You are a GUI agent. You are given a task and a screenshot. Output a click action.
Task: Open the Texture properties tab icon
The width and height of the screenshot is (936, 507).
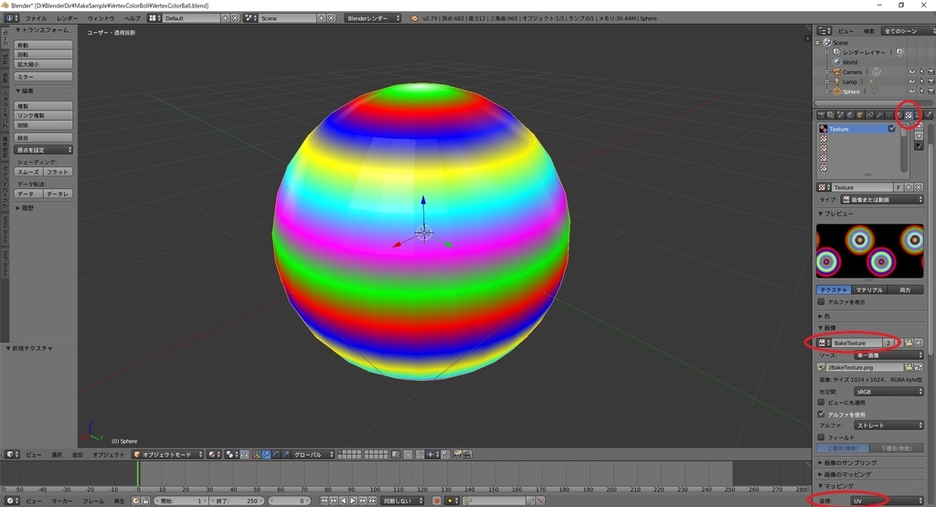click(909, 114)
